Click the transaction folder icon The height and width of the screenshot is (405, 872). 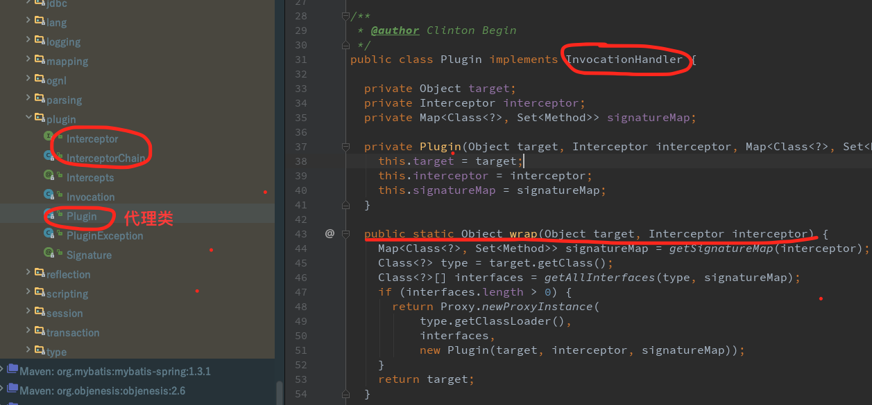40,332
